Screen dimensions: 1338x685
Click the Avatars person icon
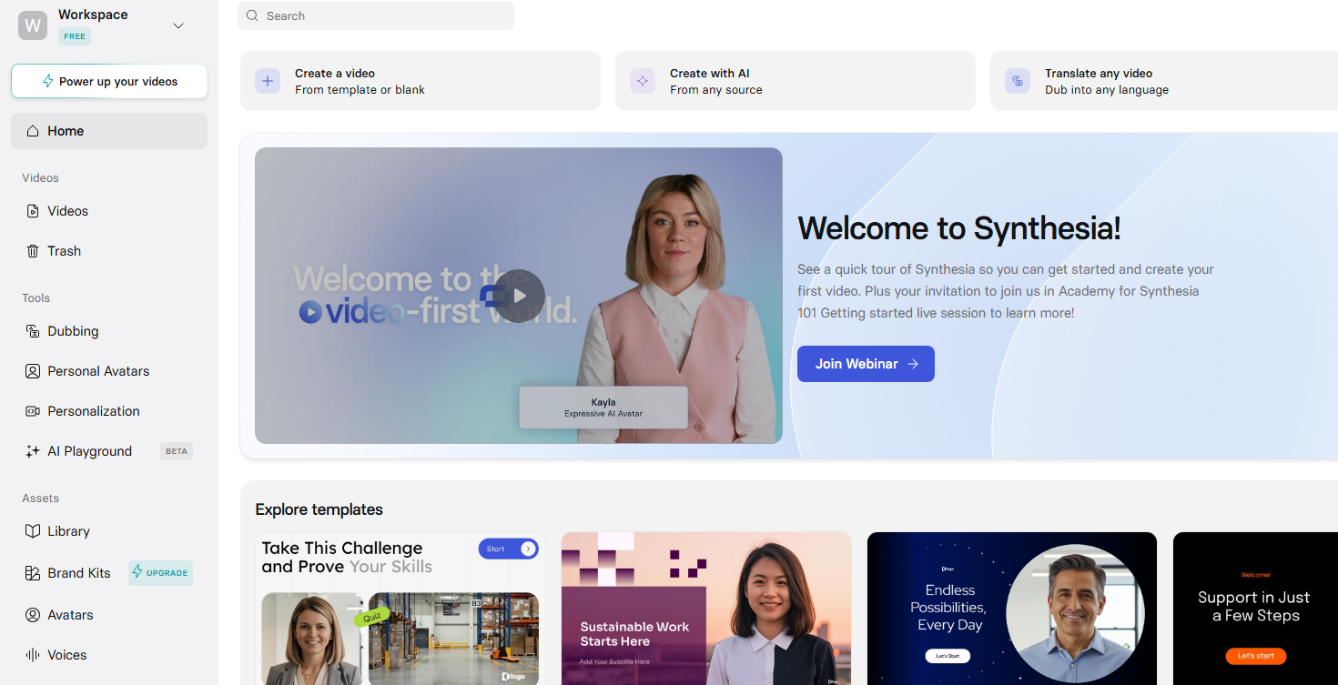(33, 615)
